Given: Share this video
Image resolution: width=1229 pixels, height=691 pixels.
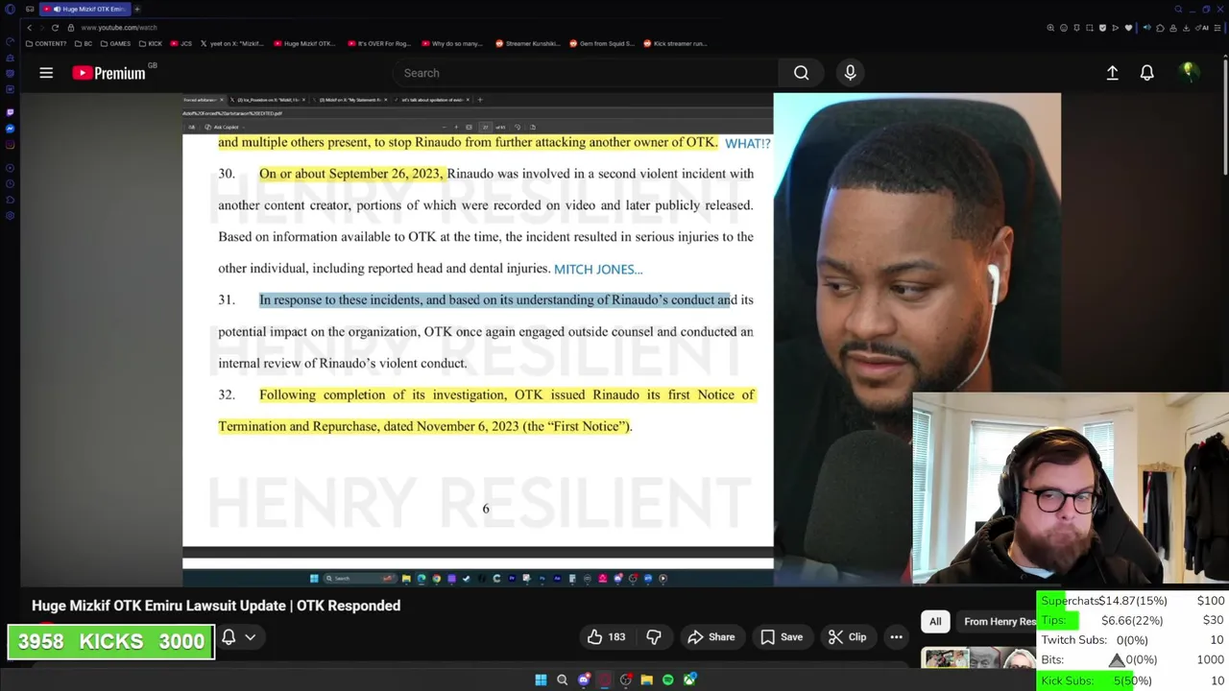Looking at the screenshot, I should (x=711, y=637).
